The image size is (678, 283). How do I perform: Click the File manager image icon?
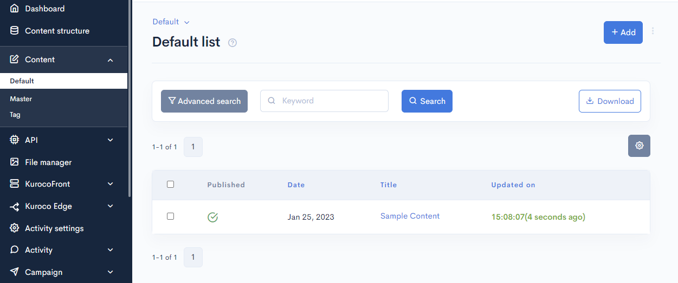pyautogui.click(x=15, y=162)
